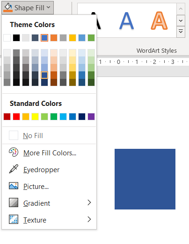This screenshot has width=189, height=244.
Task: Select the purple standard color swatch
Action: 91,117
